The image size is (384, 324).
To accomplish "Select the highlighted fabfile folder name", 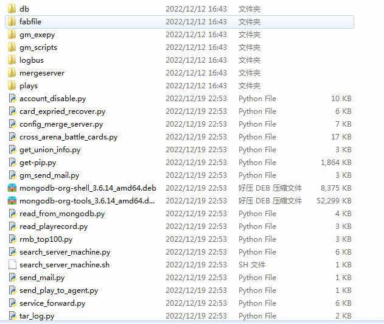I will click(30, 21).
